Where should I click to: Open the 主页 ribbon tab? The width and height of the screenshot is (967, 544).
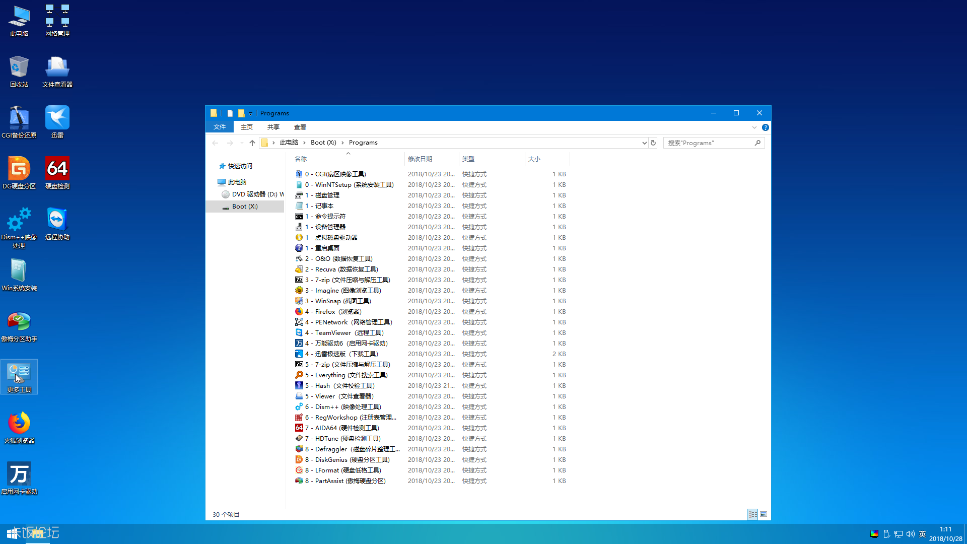click(x=247, y=127)
